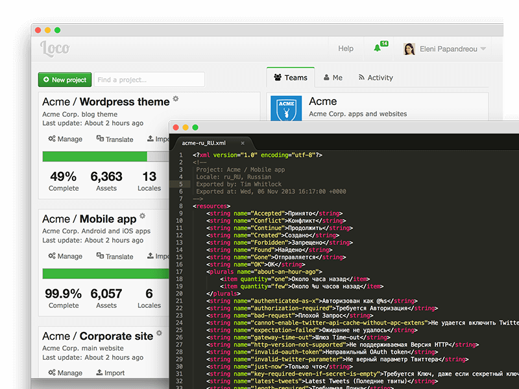Close the acme-ru_RU.xml editor tab
Image resolution: width=519 pixels, height=389 pixels.
[x=243, y=143]
